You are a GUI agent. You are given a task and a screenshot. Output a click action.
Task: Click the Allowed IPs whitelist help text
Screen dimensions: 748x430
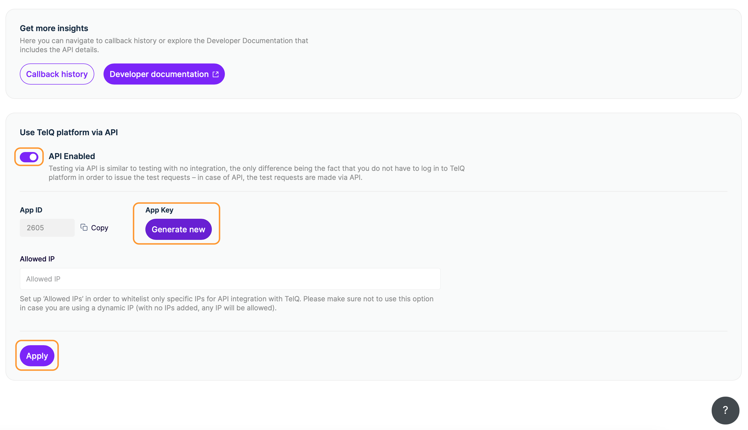226,303
